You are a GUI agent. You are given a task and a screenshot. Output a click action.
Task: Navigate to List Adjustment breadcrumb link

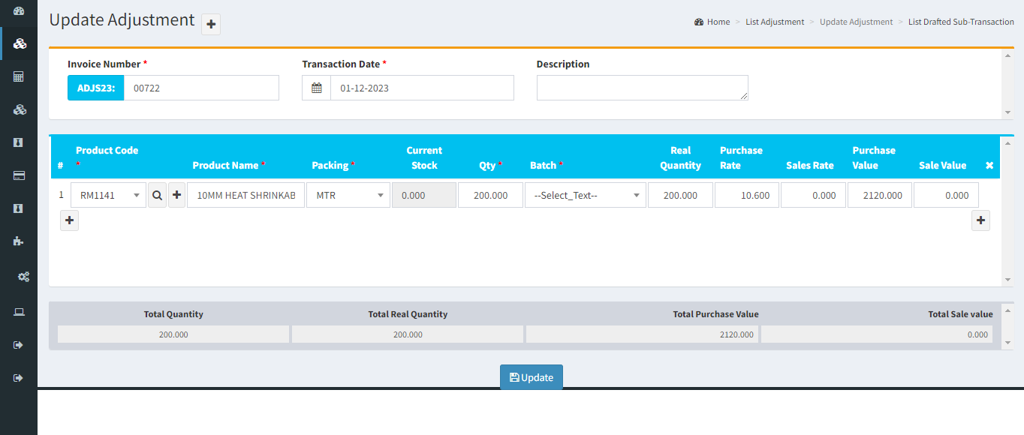774,22
